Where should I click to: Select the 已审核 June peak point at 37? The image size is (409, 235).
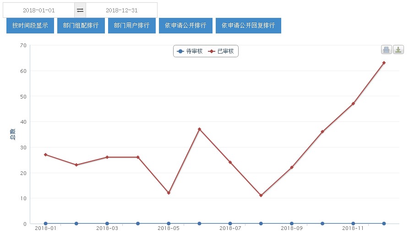(x=199, y=129)
